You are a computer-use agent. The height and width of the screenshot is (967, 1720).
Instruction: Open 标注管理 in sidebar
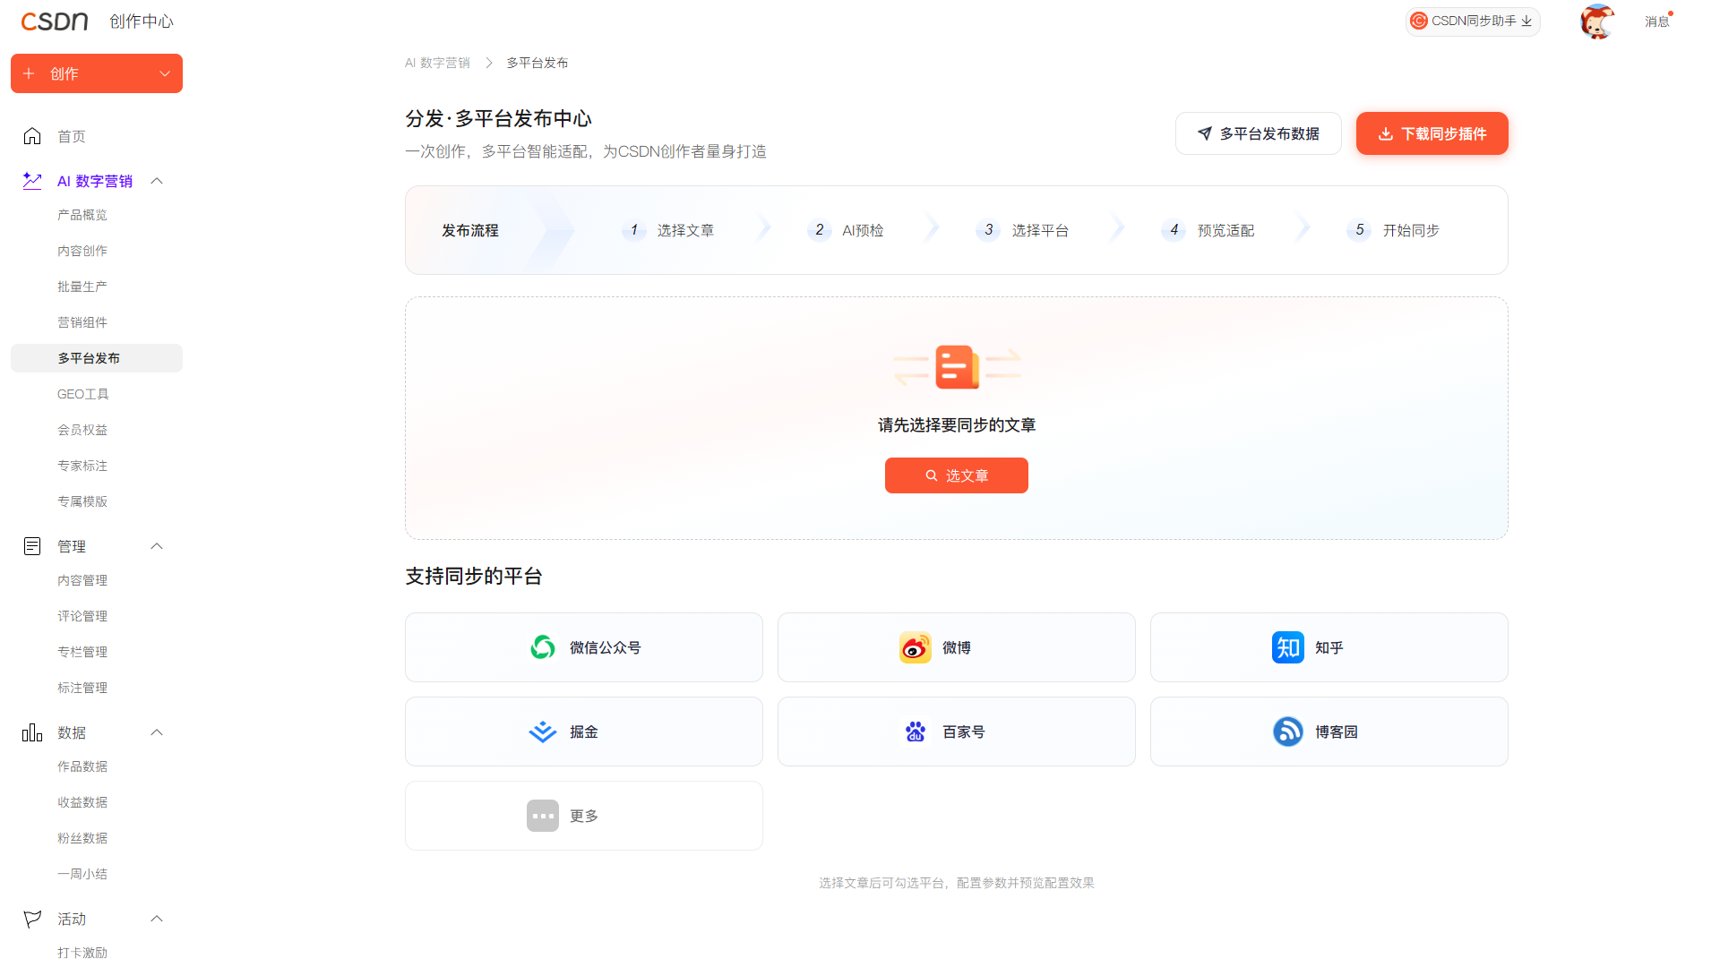coord(82,688)
